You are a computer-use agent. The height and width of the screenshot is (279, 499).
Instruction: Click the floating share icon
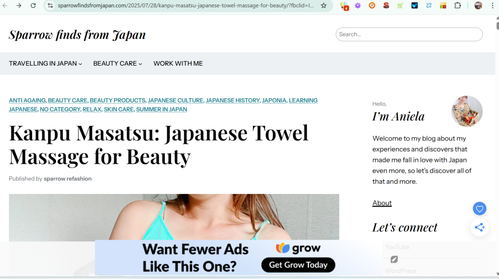[x=480, y=227]
